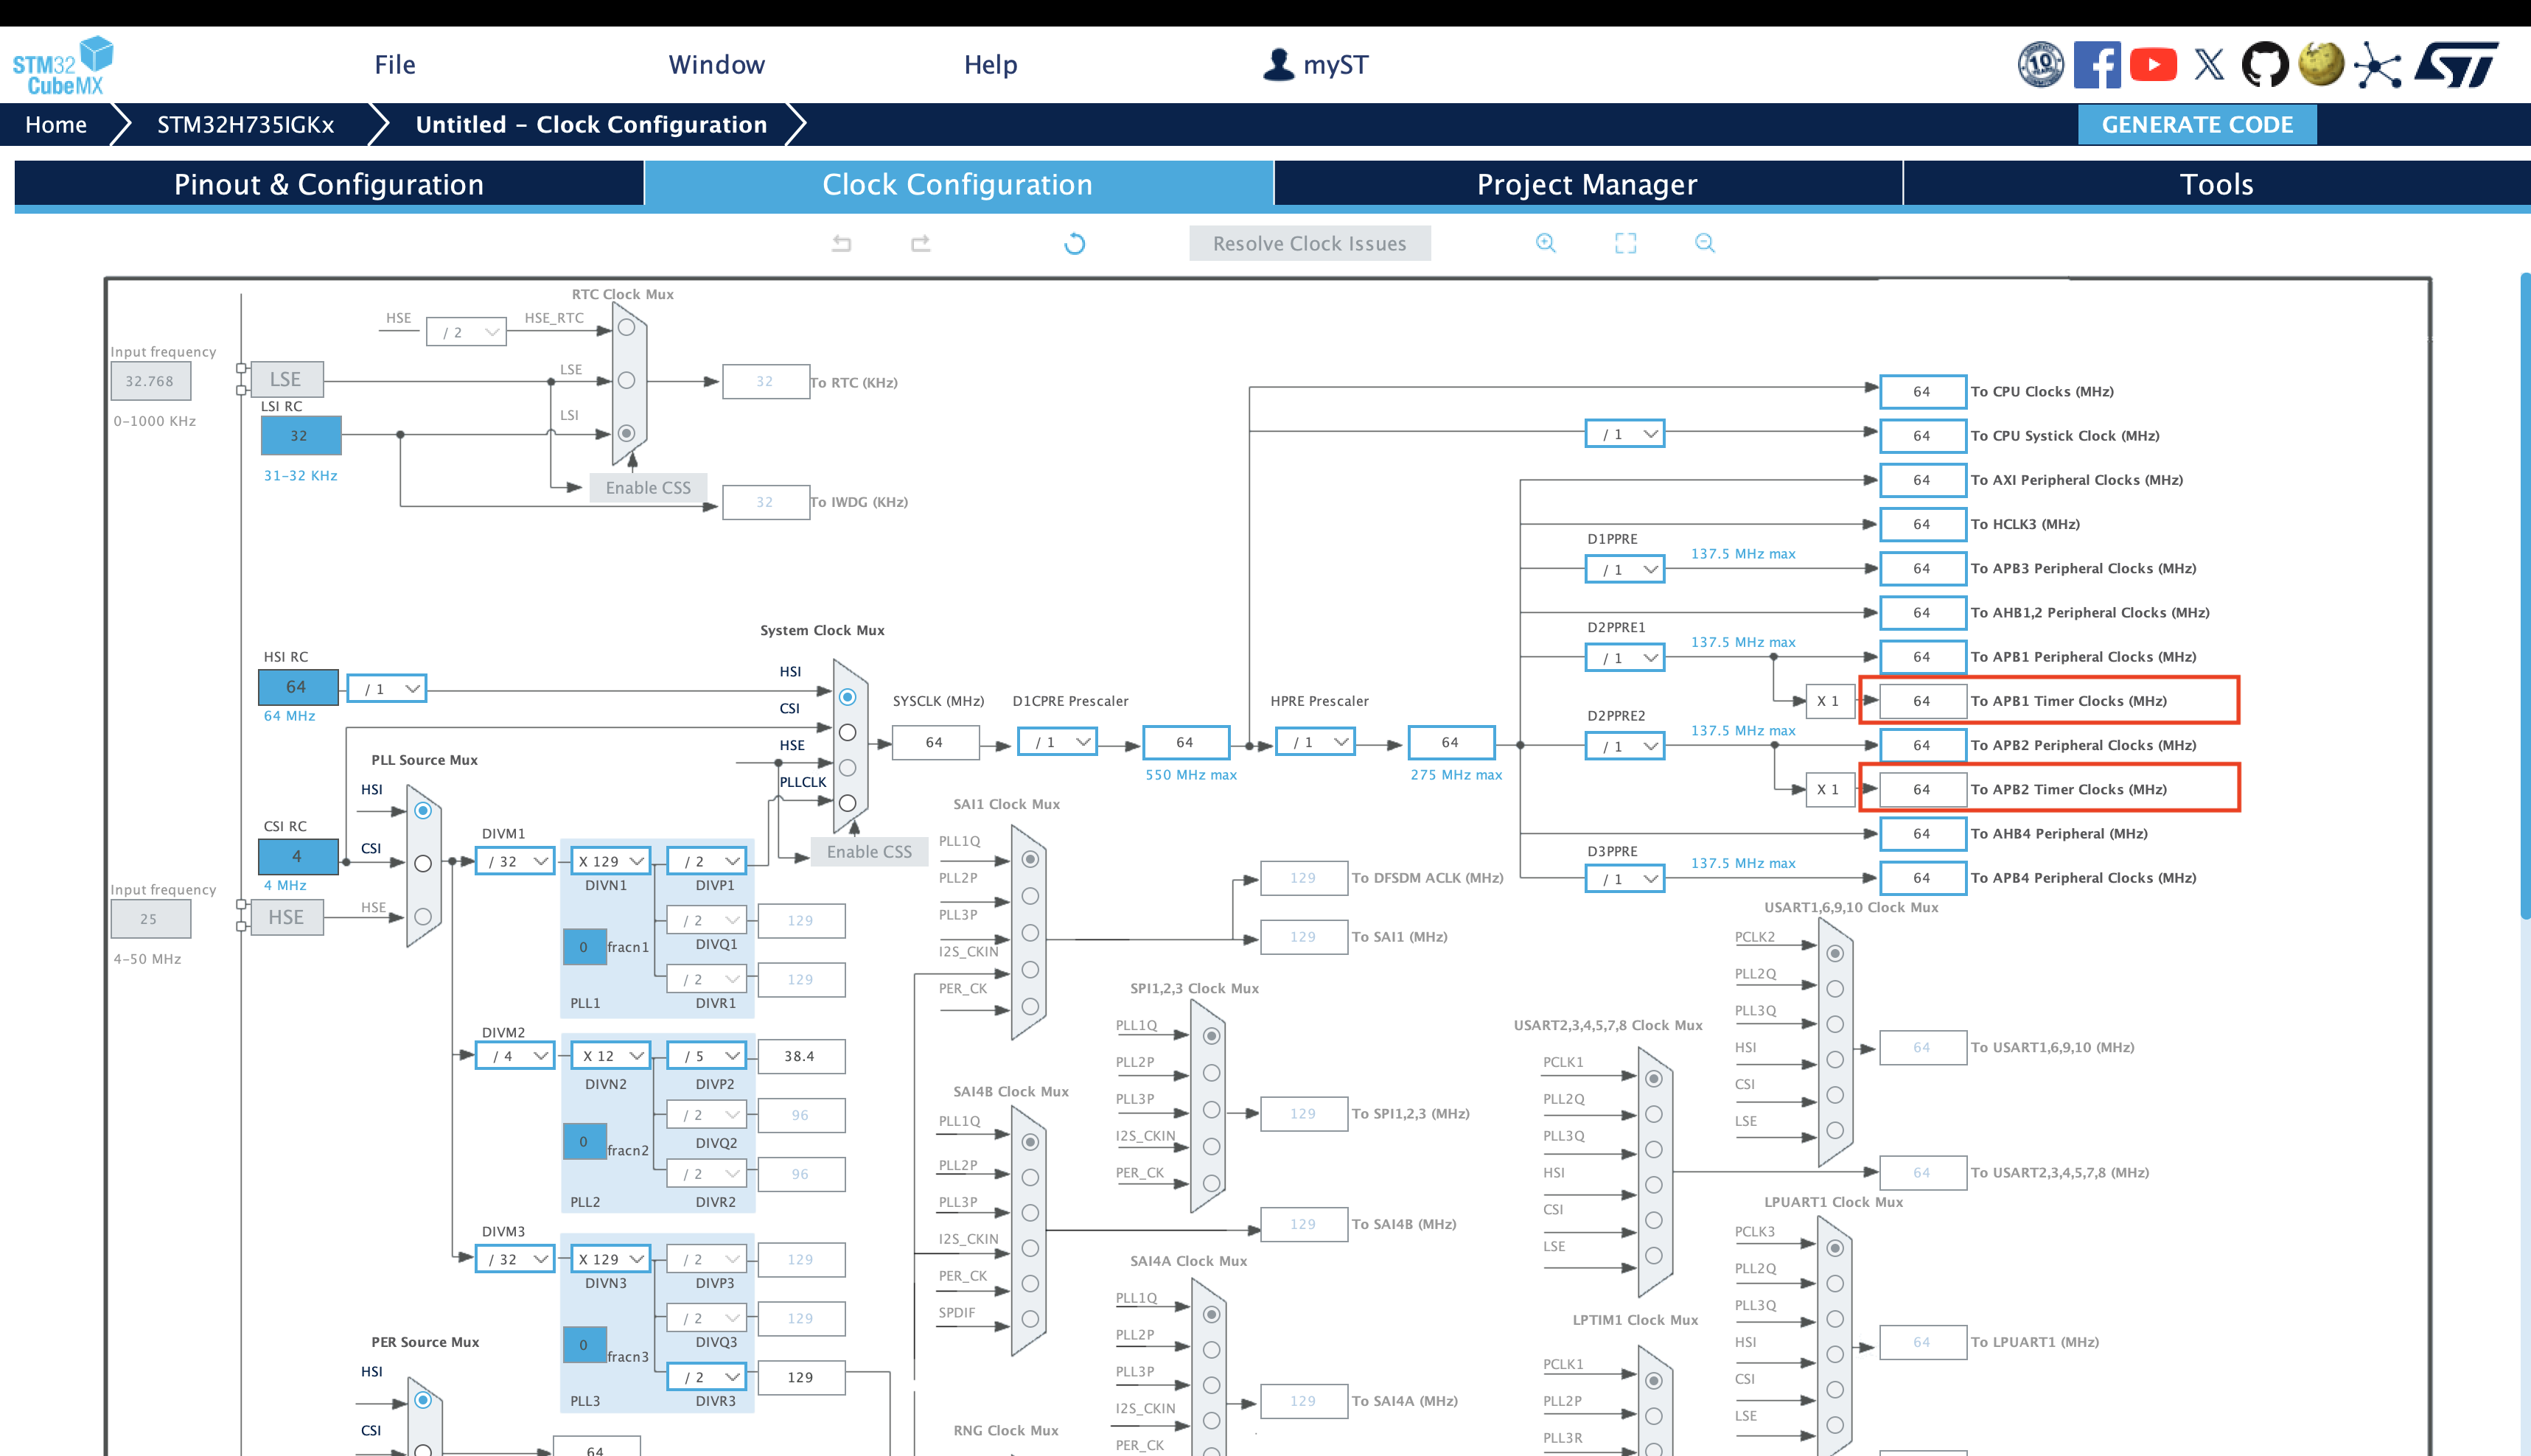
Task: Select PLL1Q in SPI1,2,3 Clock Mux
Action: pos(1211,1036)
